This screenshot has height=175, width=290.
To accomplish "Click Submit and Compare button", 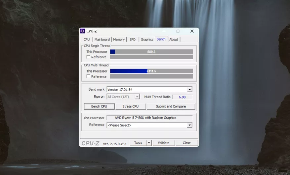I will 171,106.
